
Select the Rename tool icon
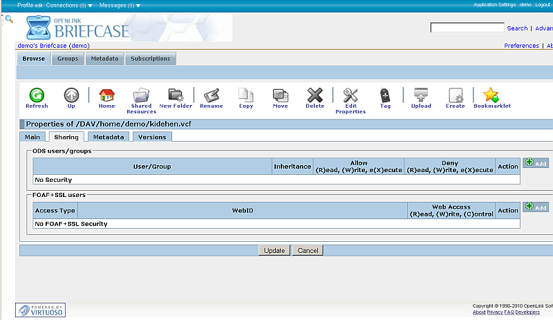click(212, 95)
